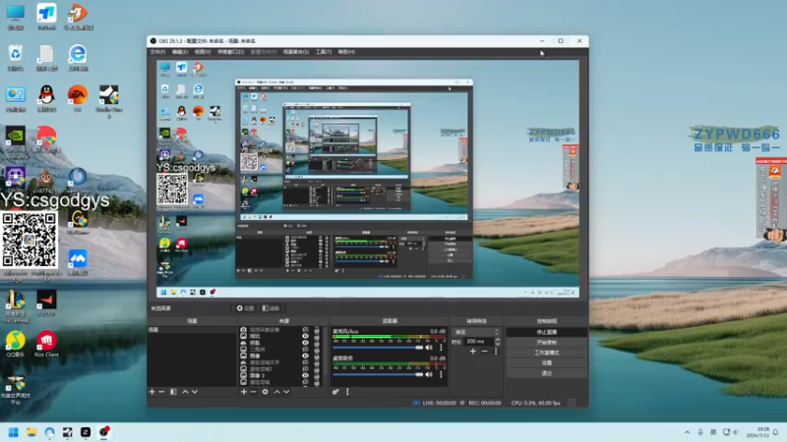Open mixer panel three-dot menu at bottom
Screen dimensions: 787x442
pos(347,392)
